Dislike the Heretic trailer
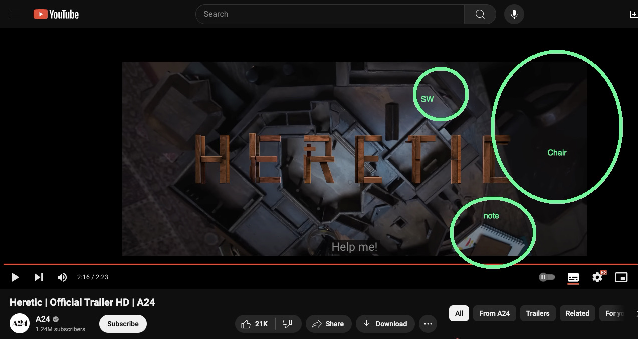This screenshot has height=339, width=638. [288, 324]
